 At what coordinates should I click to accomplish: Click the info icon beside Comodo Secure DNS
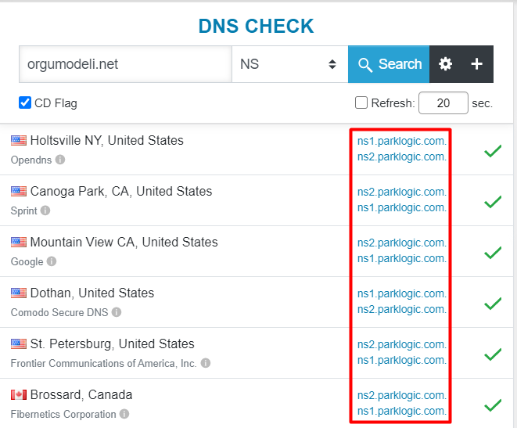[117, 312]
